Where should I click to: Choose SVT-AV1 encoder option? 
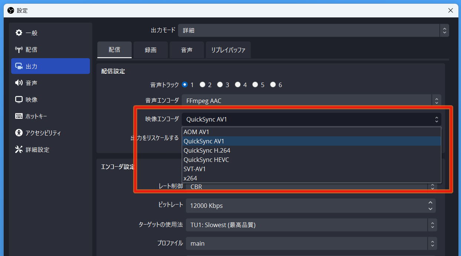(x=312, y=169)
